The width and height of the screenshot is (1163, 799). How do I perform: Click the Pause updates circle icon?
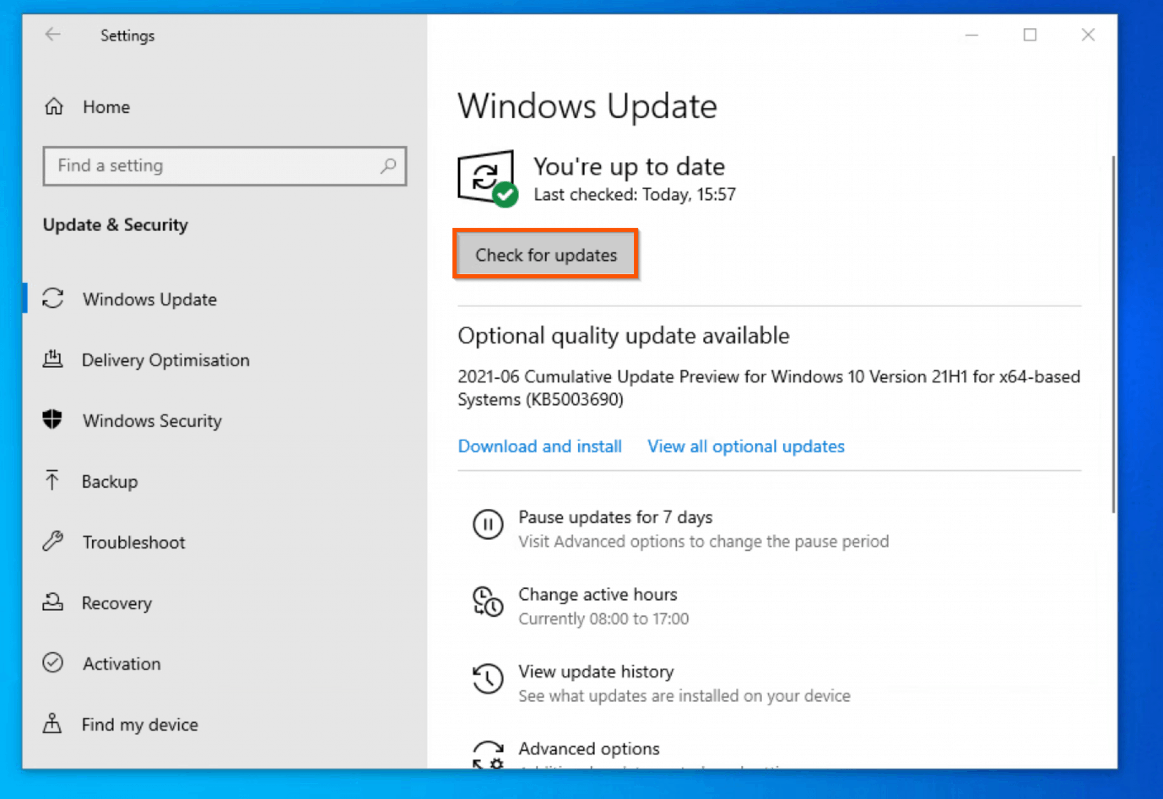point(487,524)
